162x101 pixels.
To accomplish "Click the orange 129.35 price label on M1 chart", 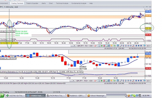I will pyautogui.click(x=148, y=16).
